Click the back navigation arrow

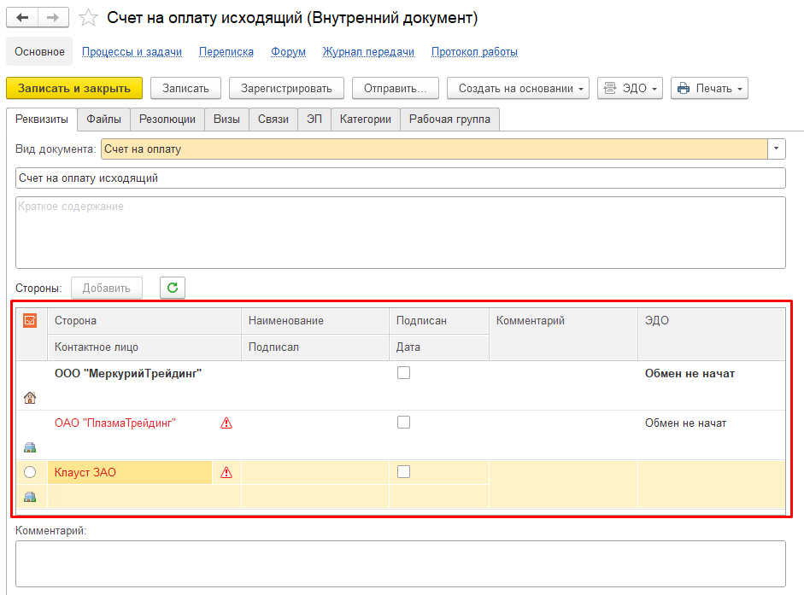tap(23, 18)
